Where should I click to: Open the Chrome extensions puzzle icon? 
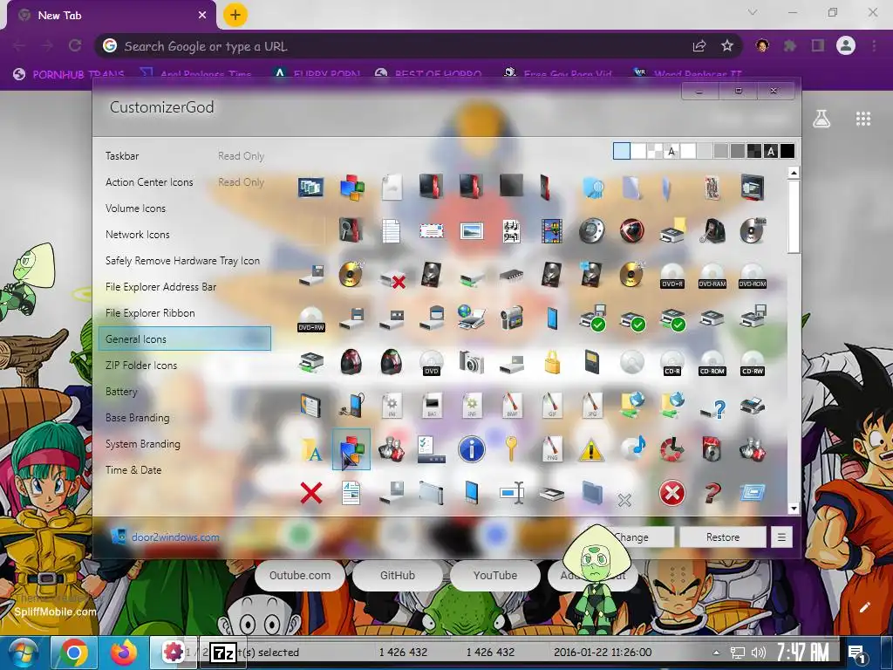pos(790,45)
